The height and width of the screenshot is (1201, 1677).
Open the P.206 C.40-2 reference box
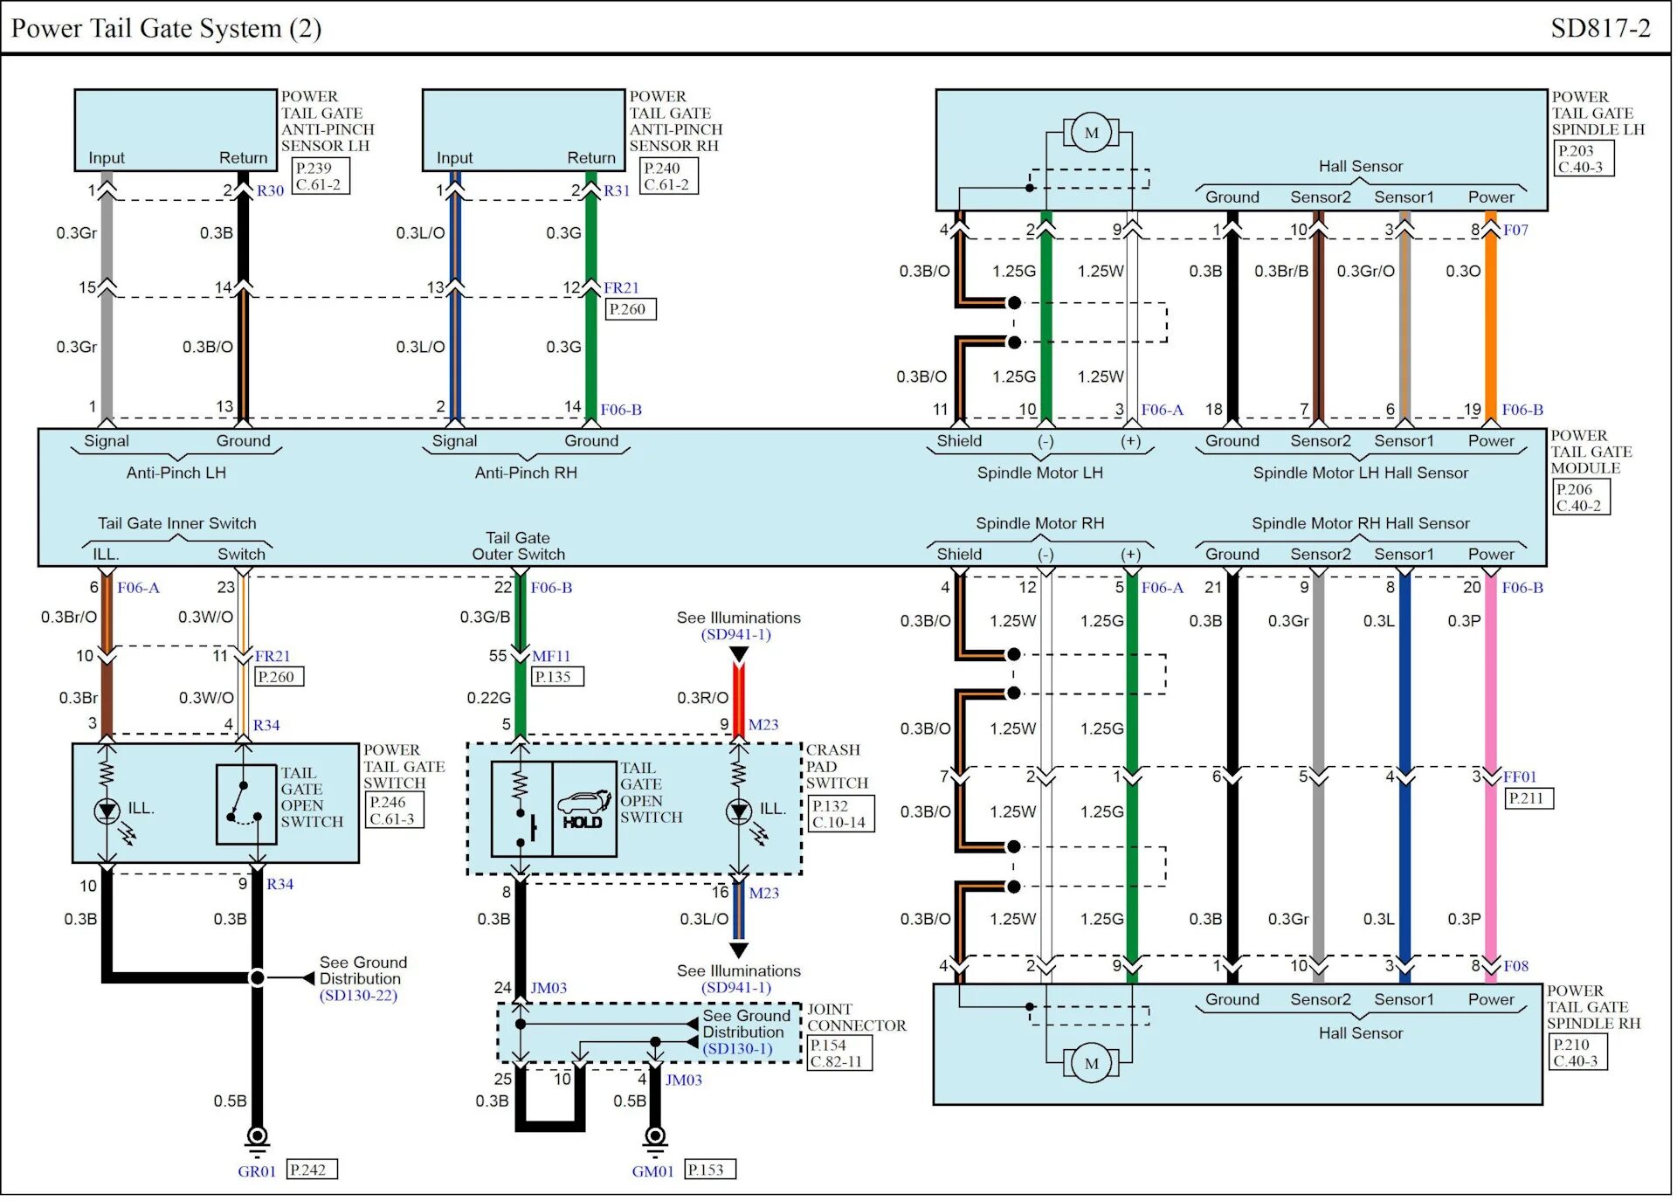(1581, 497)
